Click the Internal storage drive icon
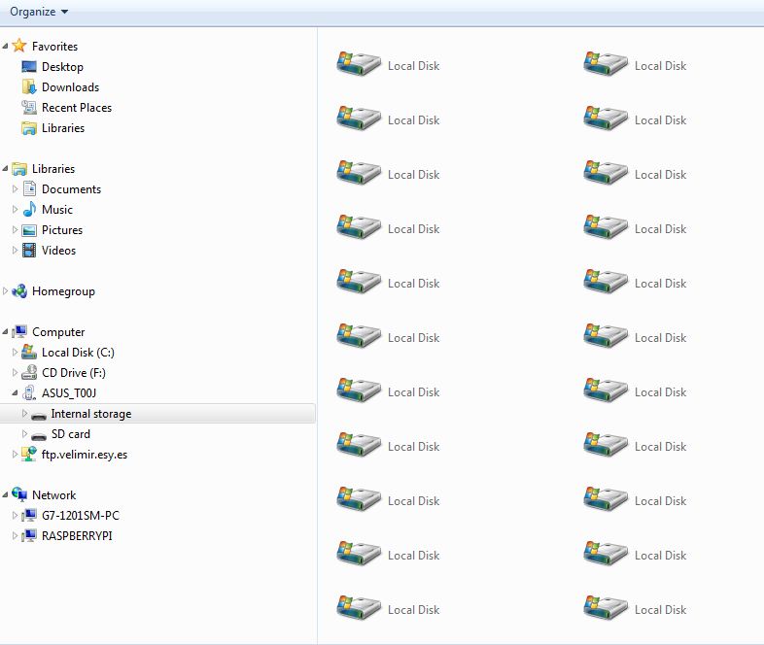 [39, 415]
